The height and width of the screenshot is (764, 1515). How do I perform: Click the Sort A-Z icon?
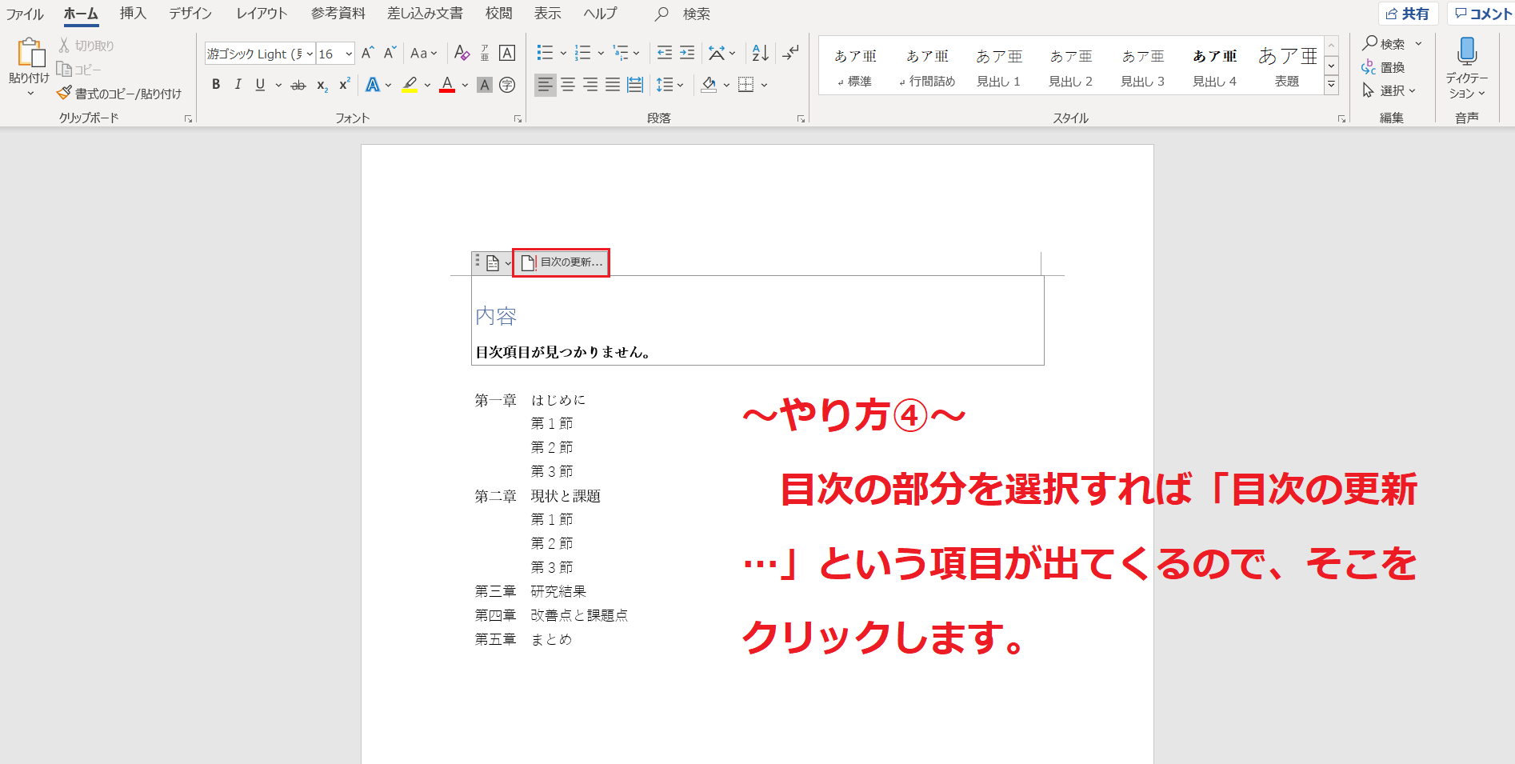(760, 54)
